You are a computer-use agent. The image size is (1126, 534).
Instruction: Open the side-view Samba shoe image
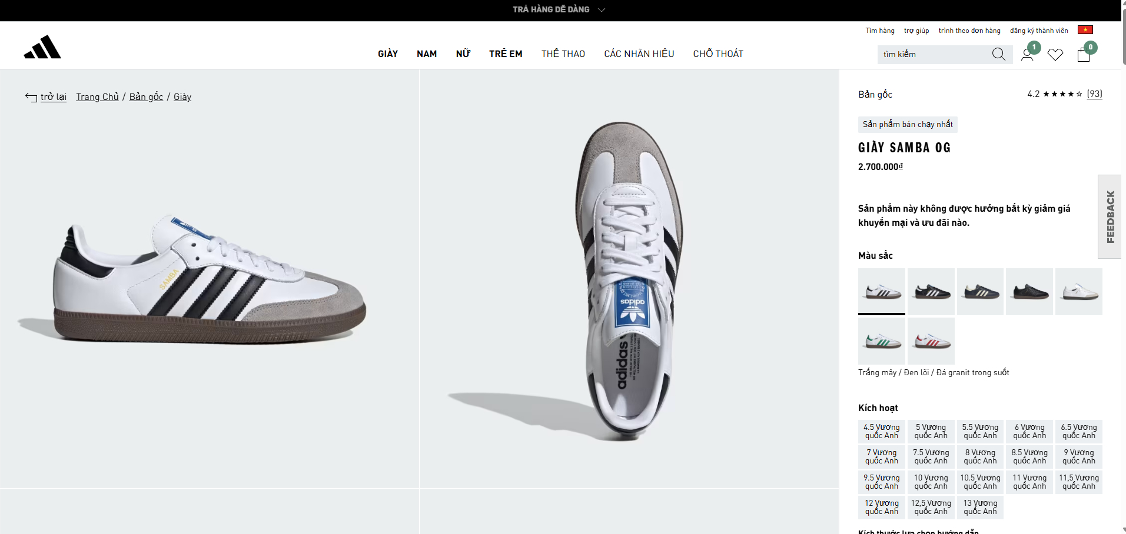(x=210, y=279)
